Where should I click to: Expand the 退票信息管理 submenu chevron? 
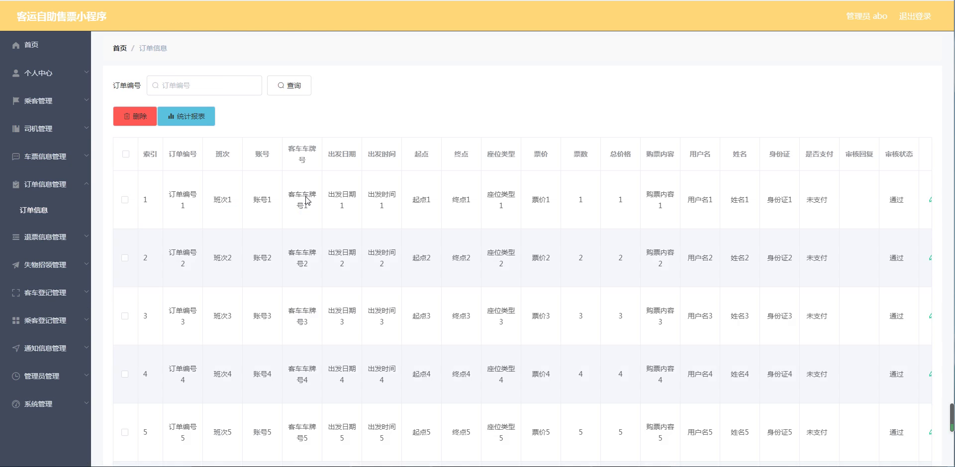tap(86, 236)
